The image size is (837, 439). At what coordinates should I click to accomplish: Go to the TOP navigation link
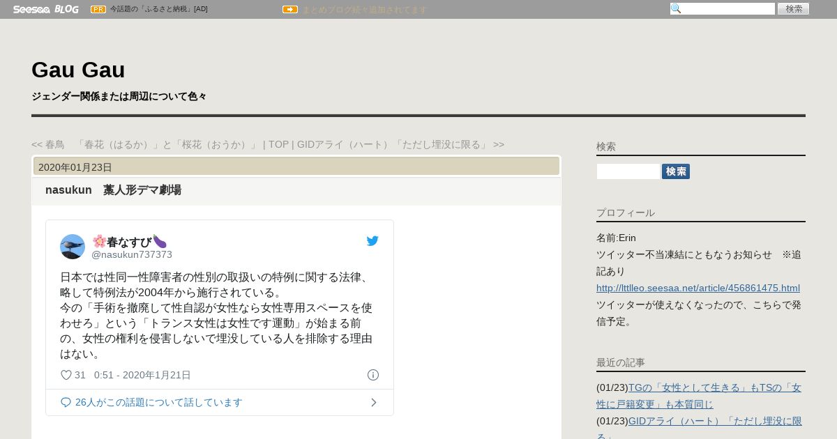tap(278, 144)
